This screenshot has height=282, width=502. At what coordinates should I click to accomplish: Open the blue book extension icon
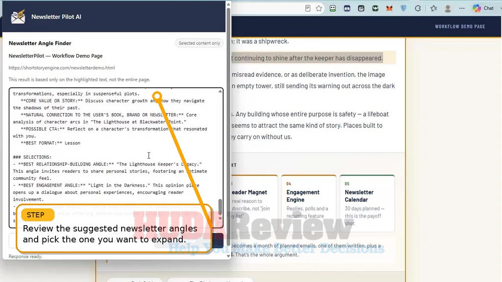click(347, 8)
